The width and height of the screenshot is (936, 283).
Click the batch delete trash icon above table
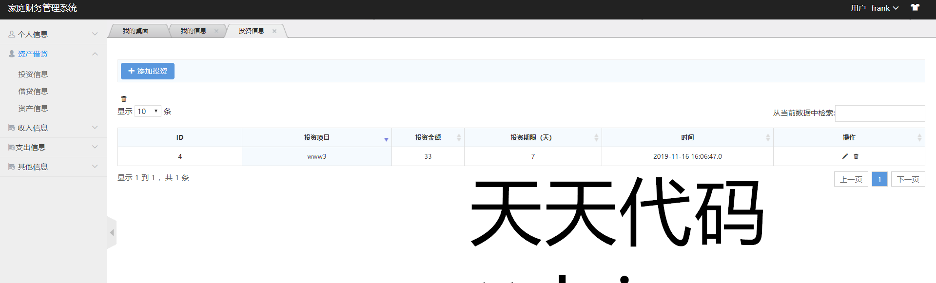[124, 99]
